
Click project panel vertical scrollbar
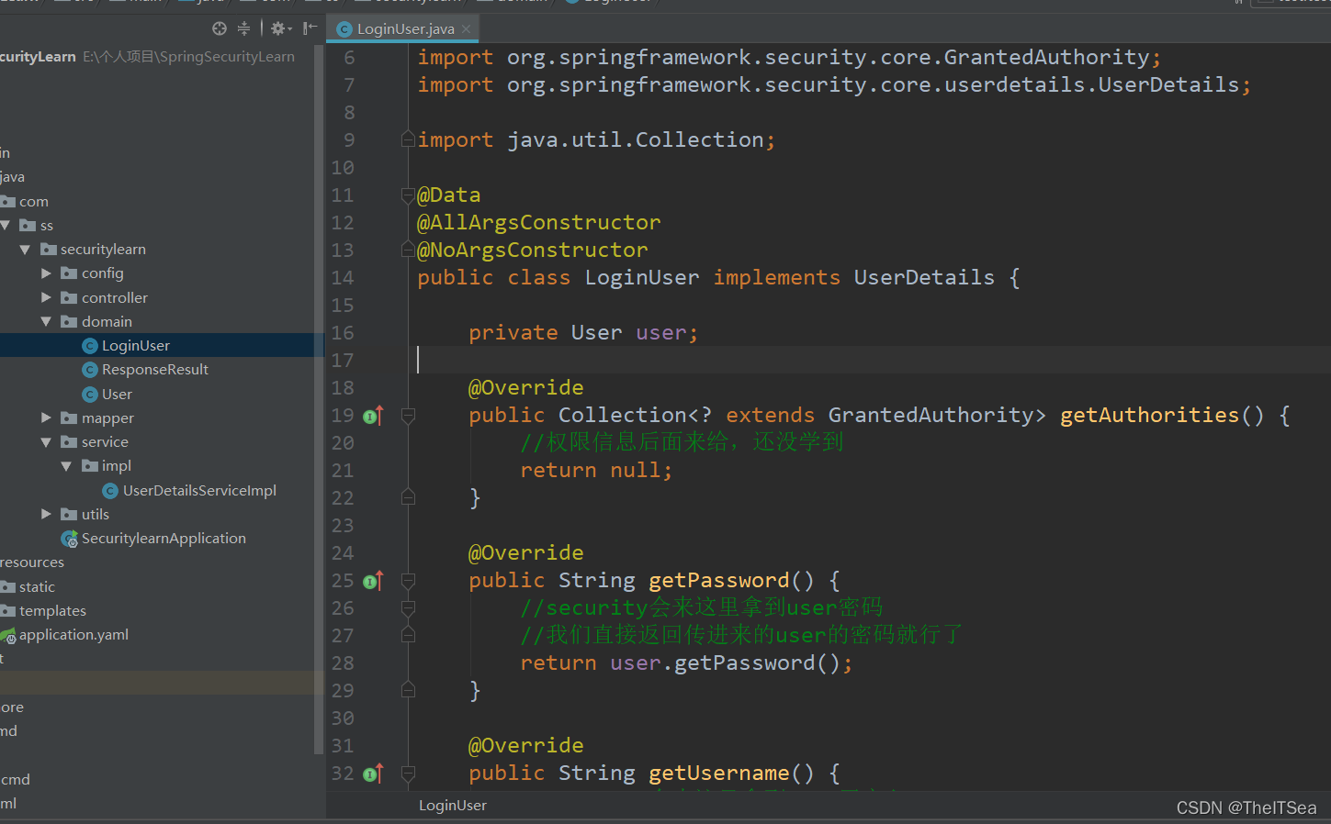click(319, 399)
